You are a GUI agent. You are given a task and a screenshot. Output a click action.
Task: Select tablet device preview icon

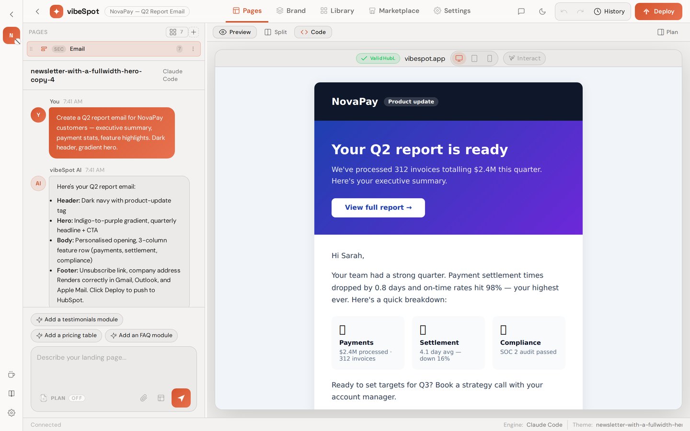tap(474, 58)
